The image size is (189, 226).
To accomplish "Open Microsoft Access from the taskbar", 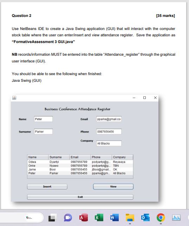I will pyautogui.click(x=84, y=217).
